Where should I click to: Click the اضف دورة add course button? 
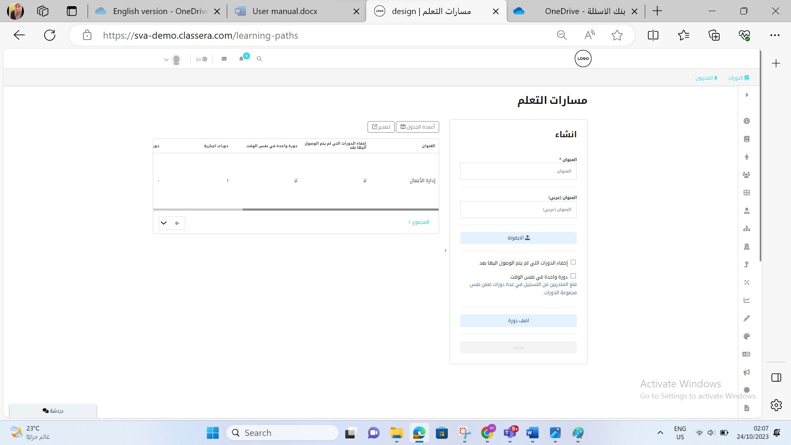coord(518,321)
